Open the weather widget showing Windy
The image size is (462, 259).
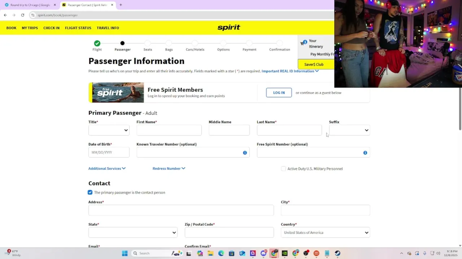coord(13,253)
